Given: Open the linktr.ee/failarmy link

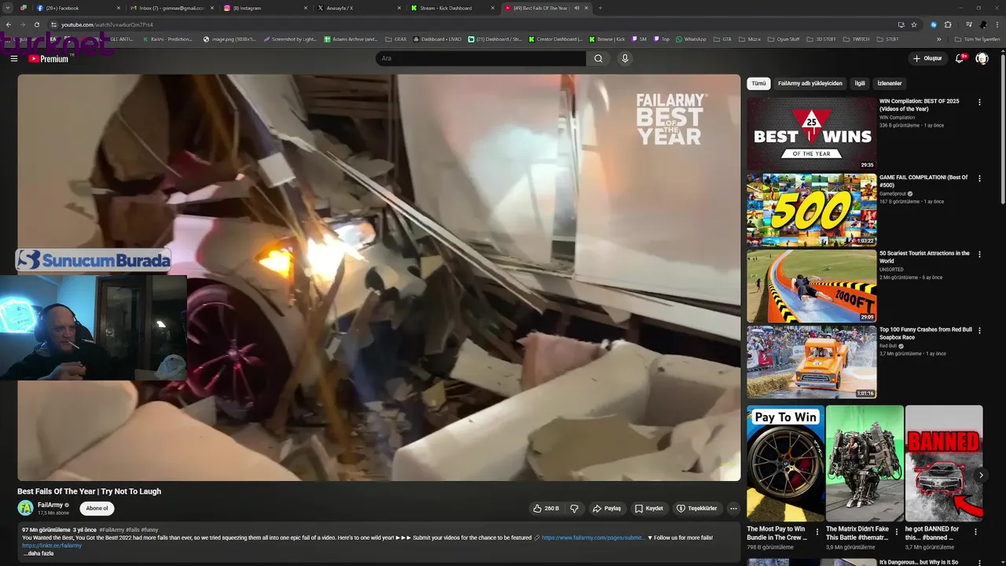Looking at the screenshot, I should [x=52, y=546].
